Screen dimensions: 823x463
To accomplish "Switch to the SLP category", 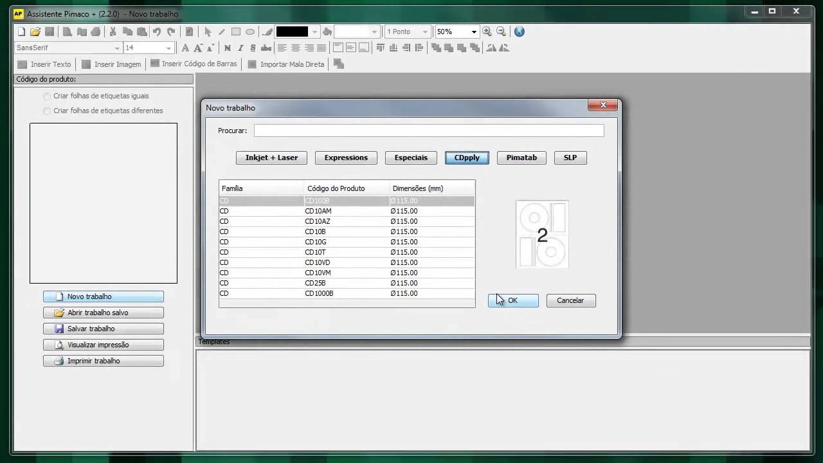I will point(570,158).
